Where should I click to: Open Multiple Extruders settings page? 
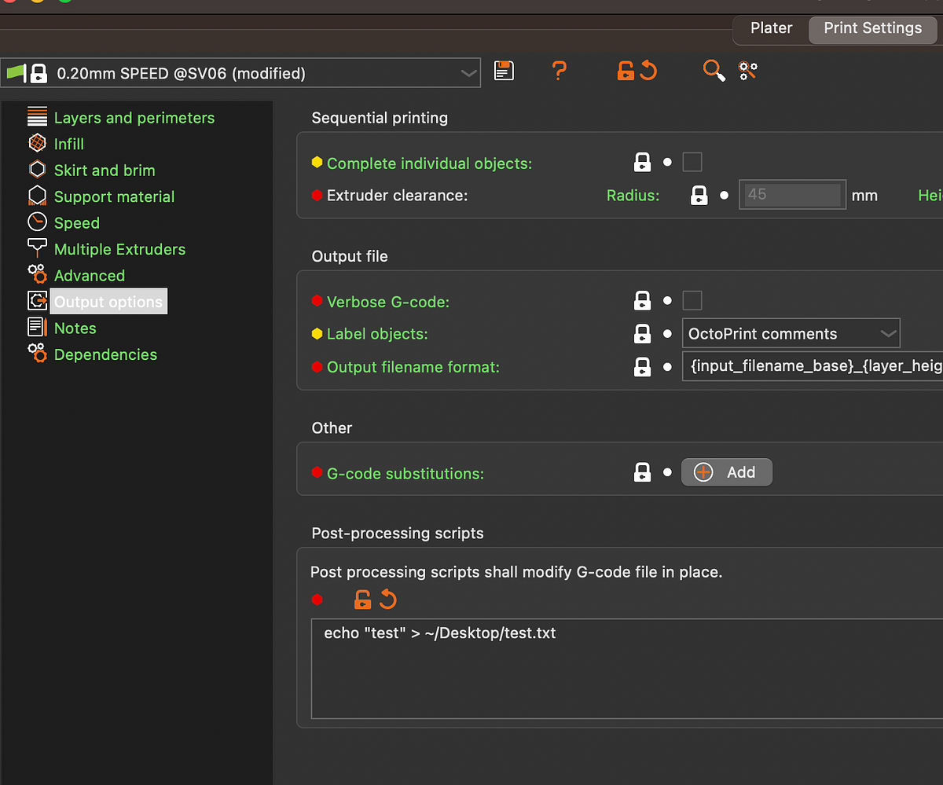pyautogui.click(x=119, y=249)
